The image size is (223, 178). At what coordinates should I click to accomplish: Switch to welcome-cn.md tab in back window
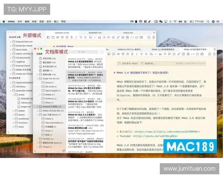pyautogui.click(x=62, y=33)
